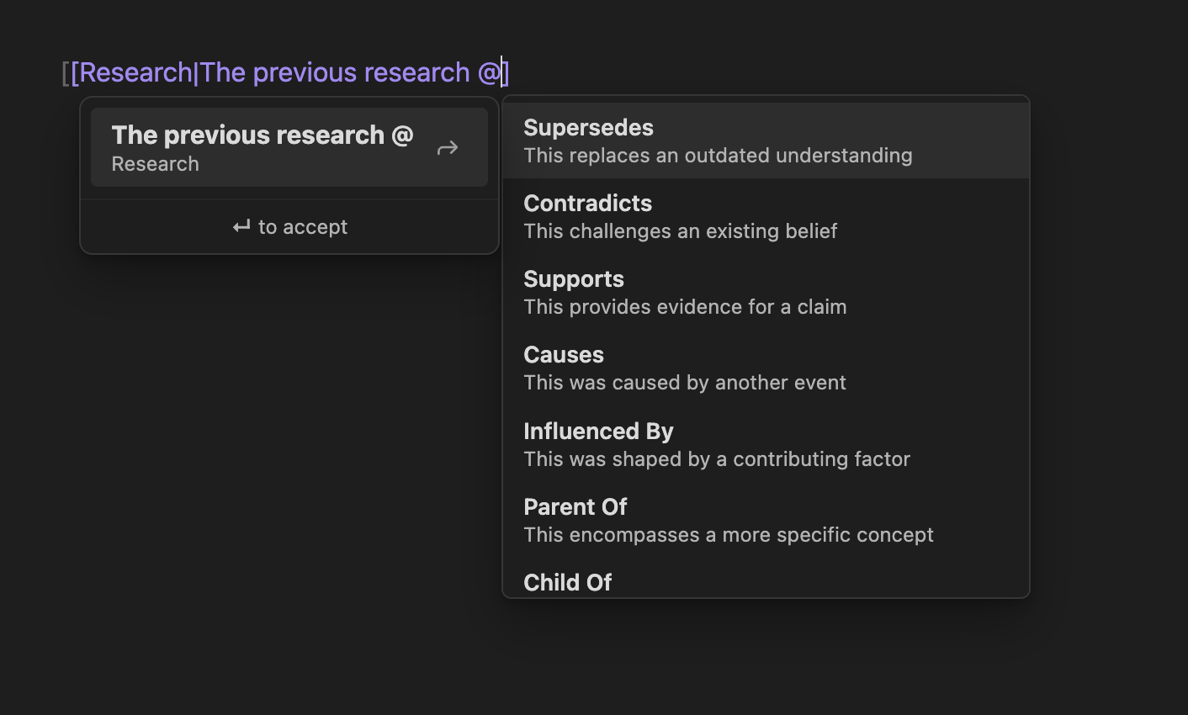Click the closing bracket after the @ symbol
The width and height of the screenshot is (1188, 715).
tap(506, 73)
